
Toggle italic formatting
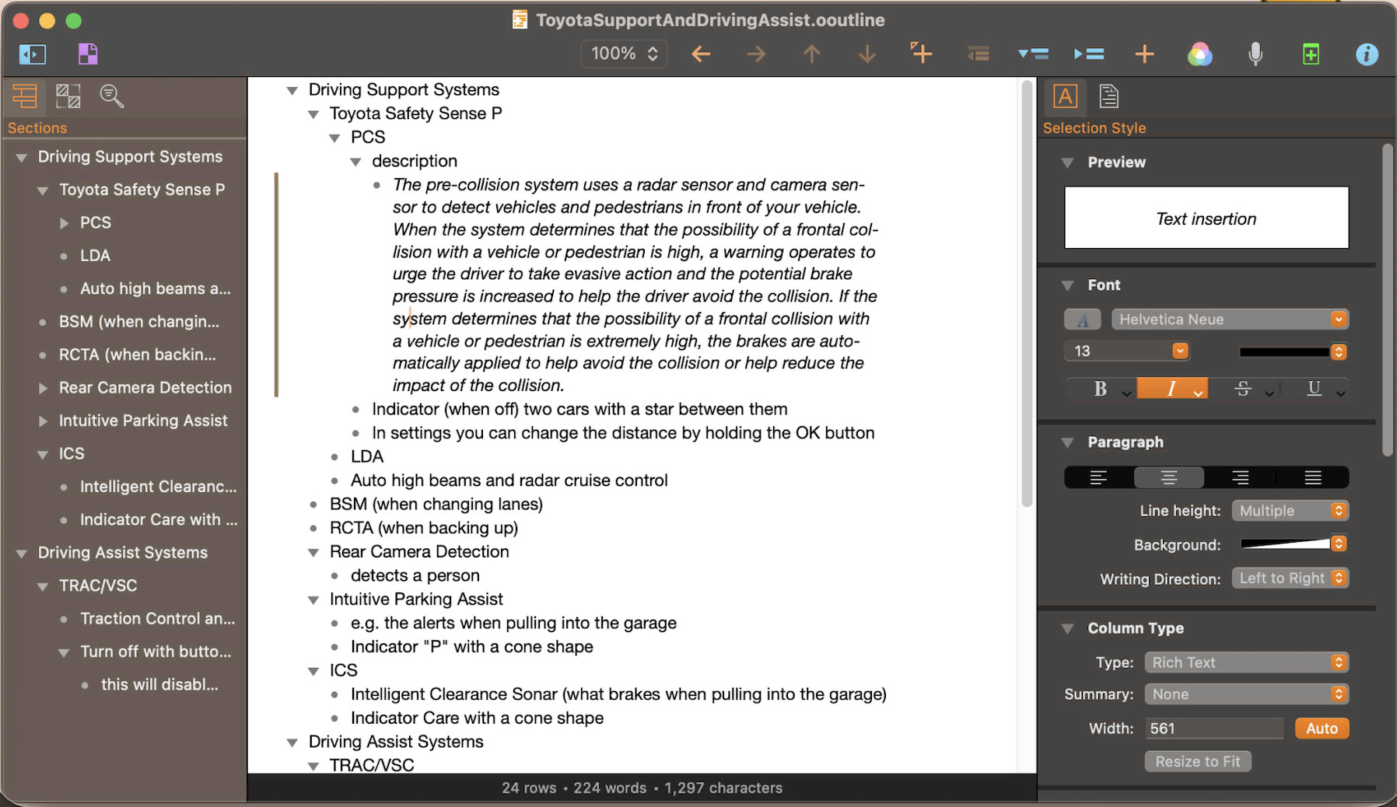1171,389
